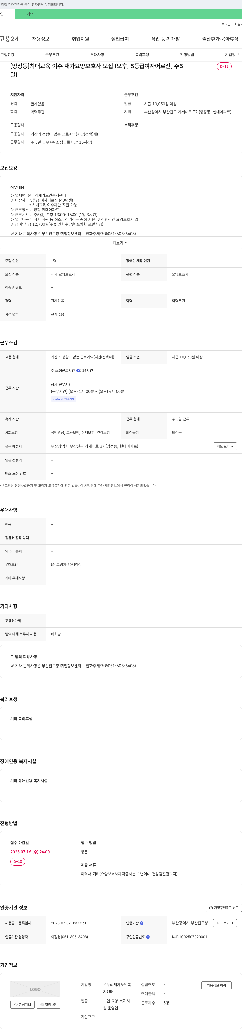Screen dimensions: 242x1029
Task: Click the 열람차단 button
Action: (x=48, y=1004)
